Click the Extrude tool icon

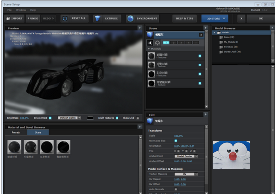[x=98, y=18]
